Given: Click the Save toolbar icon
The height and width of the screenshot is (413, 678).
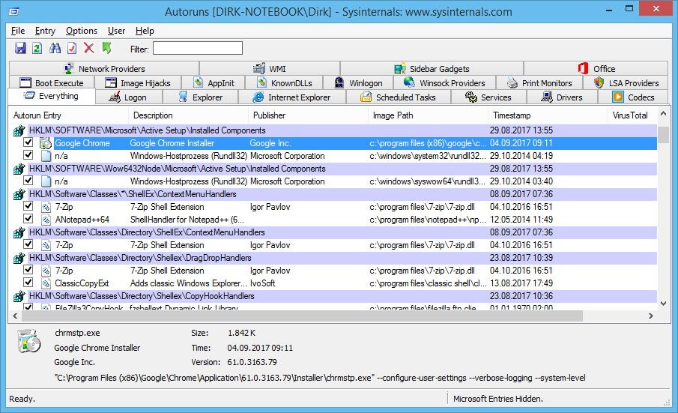Looking at the screenshot, I should [20, 48].
